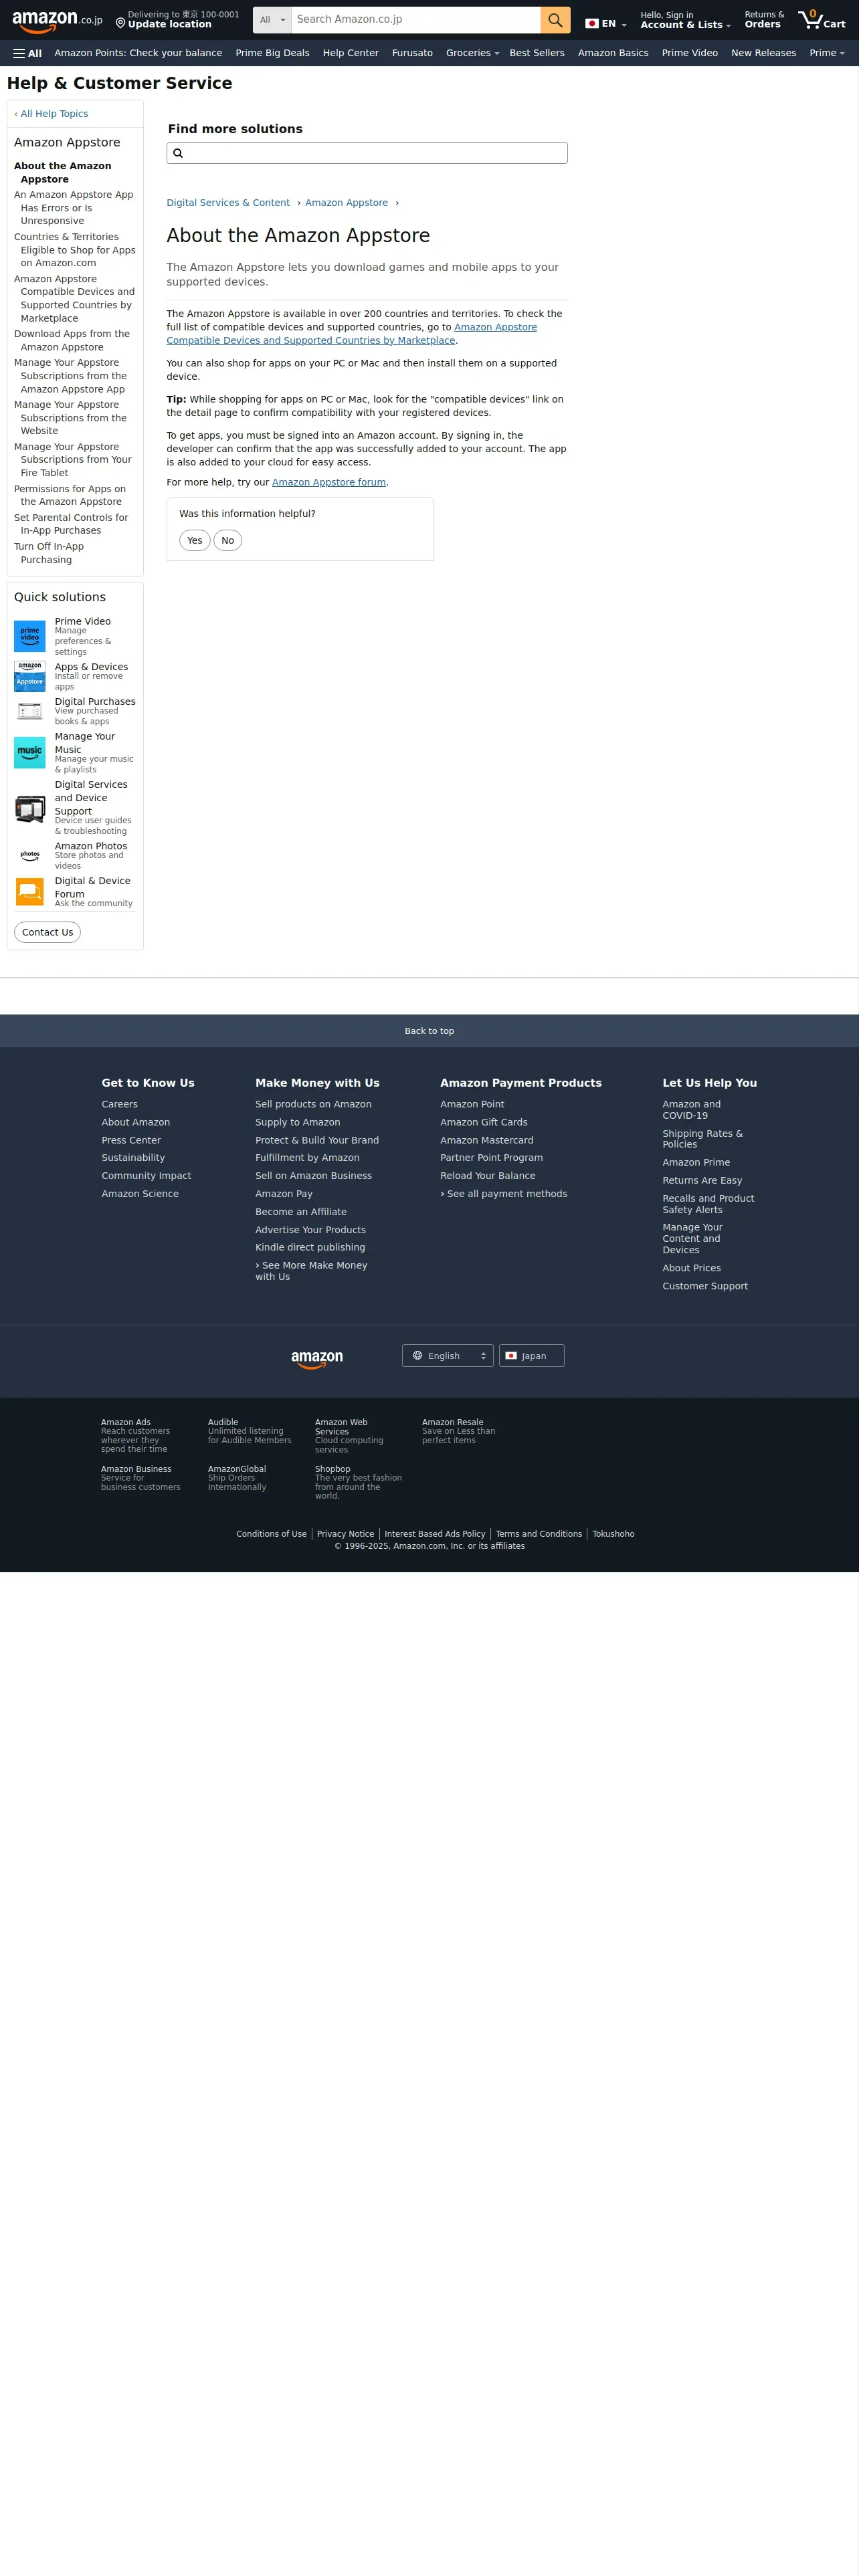Viewport: 859px width, 2576px height.
Task: Open An Amazon Appstore App Has Errors topic
Action: coord(73,208)
